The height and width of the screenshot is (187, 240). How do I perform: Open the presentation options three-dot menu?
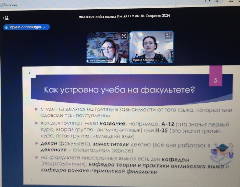pos(29,72)
